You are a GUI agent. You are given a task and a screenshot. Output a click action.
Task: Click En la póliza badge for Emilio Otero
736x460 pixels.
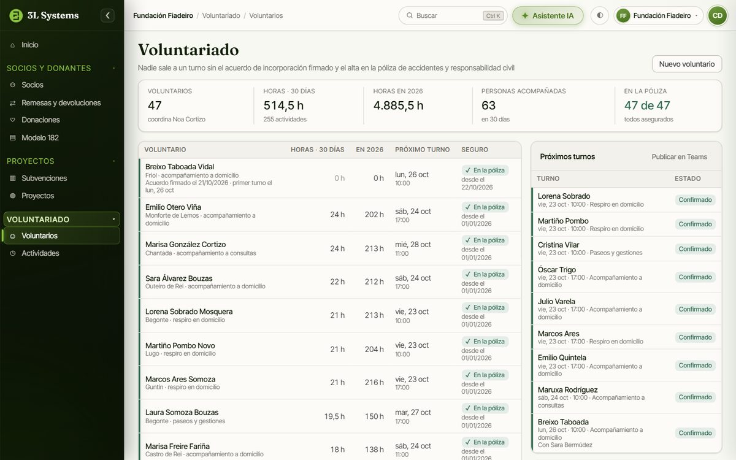[x=485, y=207]
